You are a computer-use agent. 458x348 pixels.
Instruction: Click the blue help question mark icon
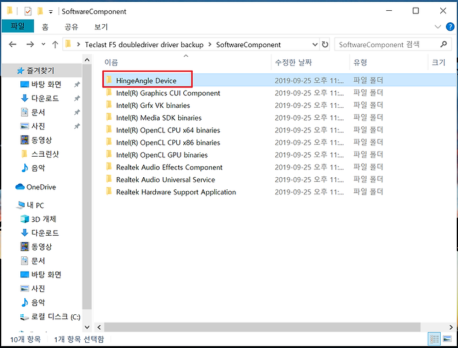[x=450, y=27]
